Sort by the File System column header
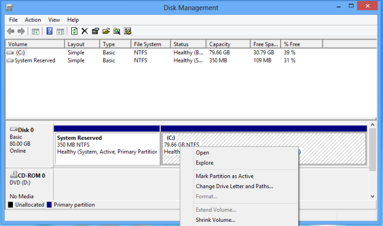 [x=151, y=44]
